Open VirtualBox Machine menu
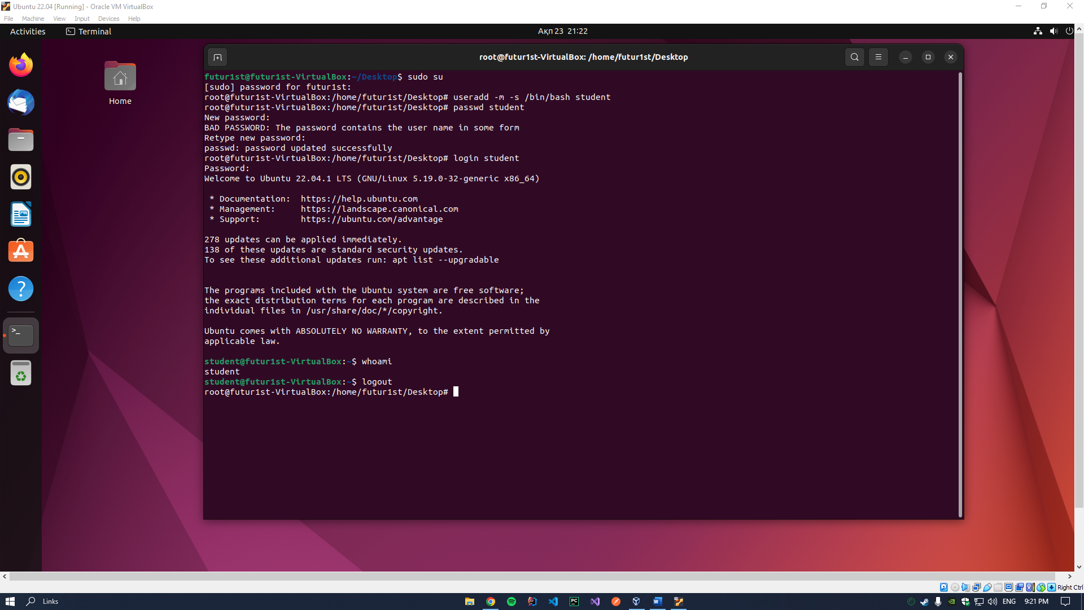The image size is (1084, 610). point(33,19)
